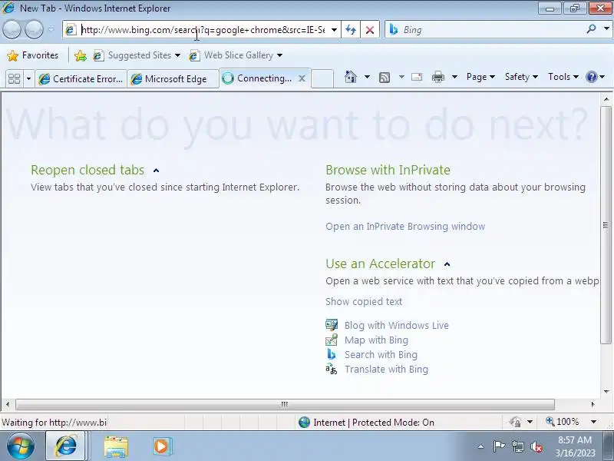The width and height of the screenshot is (614, 461).
Task: Click the Action Center flag icon
Action: click(498, 446)
